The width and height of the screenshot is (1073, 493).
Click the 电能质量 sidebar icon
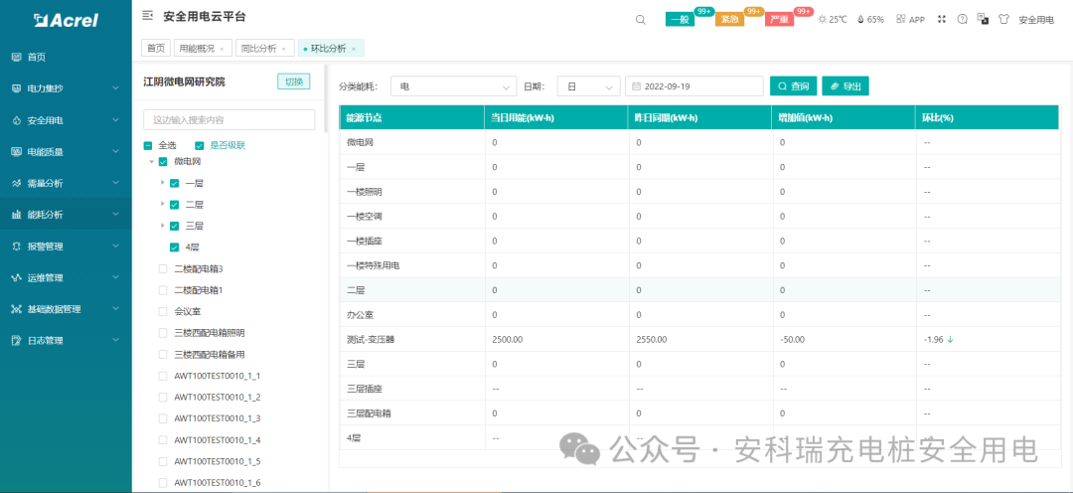click(17, 152)
